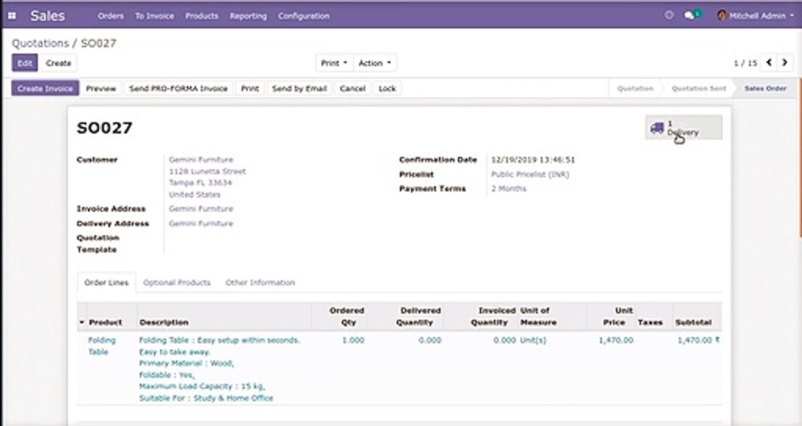This screenshot has height=426, width=802.
Task: Open 2 Months payment terms link
Action: point(508,189)
